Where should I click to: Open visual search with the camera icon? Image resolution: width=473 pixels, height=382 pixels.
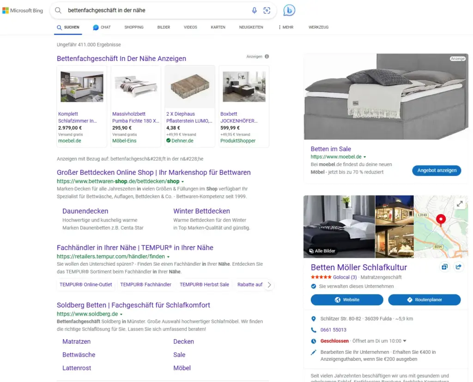[267, 11]
